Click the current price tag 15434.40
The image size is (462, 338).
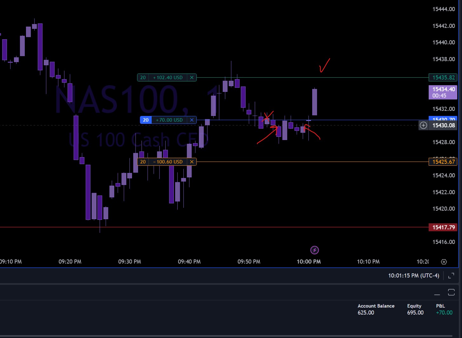[x=443, y=92]
